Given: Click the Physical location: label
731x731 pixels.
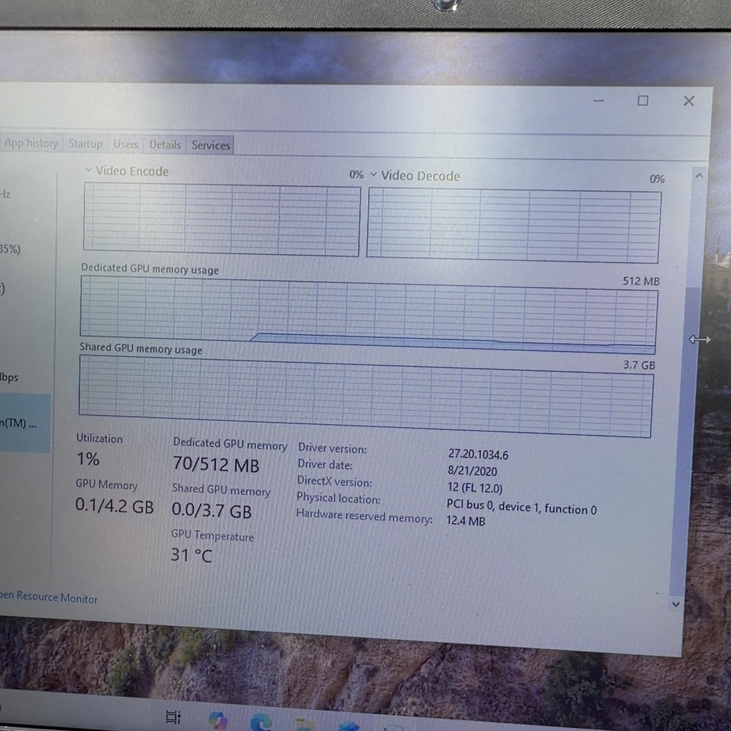Looking at the screenshot, I should click(338, 498).
